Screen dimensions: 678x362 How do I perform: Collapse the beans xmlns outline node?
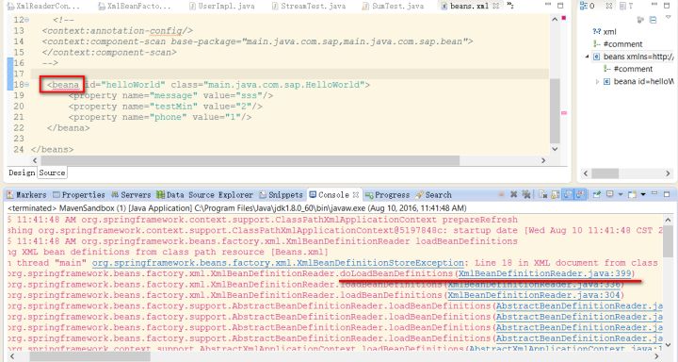coord(587,57)
